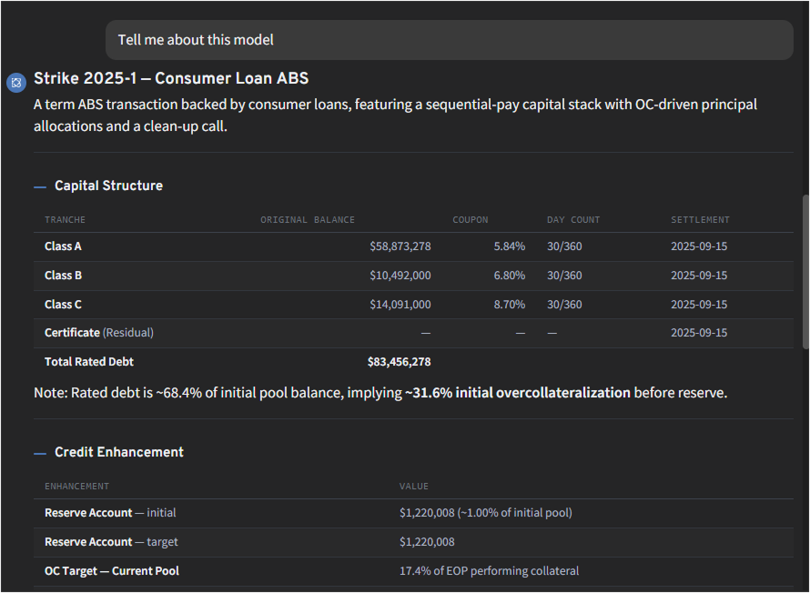Click the 'Strike 2025-1 — Consumer Loan ABS' heading
810x593 pixels.
pyautogui.click(x=171, y=78)
